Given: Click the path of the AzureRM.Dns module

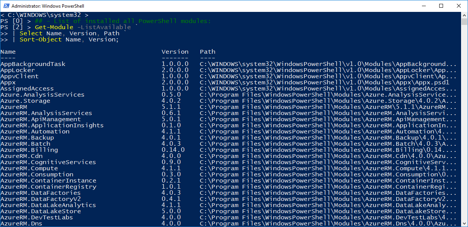Looking at the screenshot, I should (x=329, y=224).
